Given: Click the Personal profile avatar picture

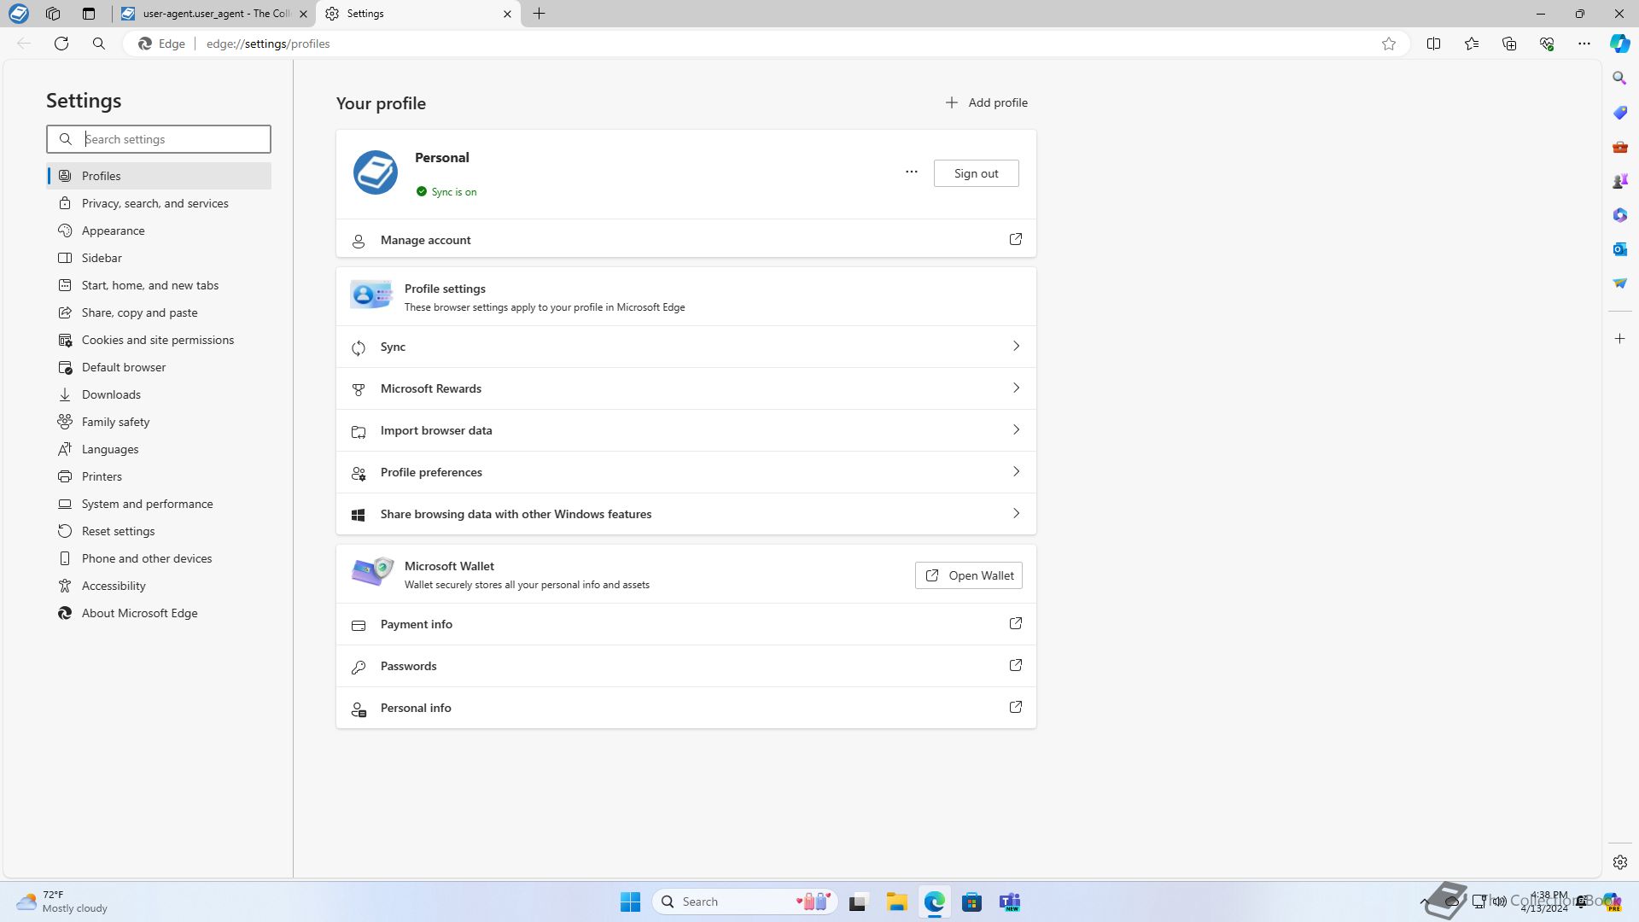Looking at the screenshot, I should pyautogui.click(x=376, y=172).
